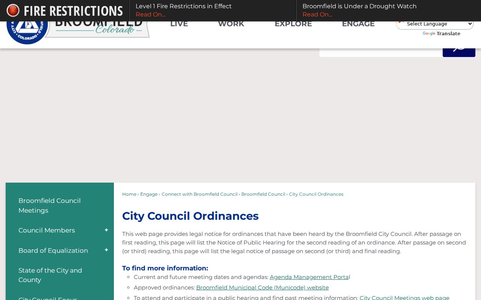
Task: Expand the Council Members submenu
Action: point(106,230)
